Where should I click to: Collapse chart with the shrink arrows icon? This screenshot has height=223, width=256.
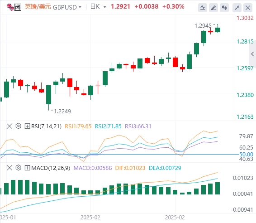(x=237, y=8)
